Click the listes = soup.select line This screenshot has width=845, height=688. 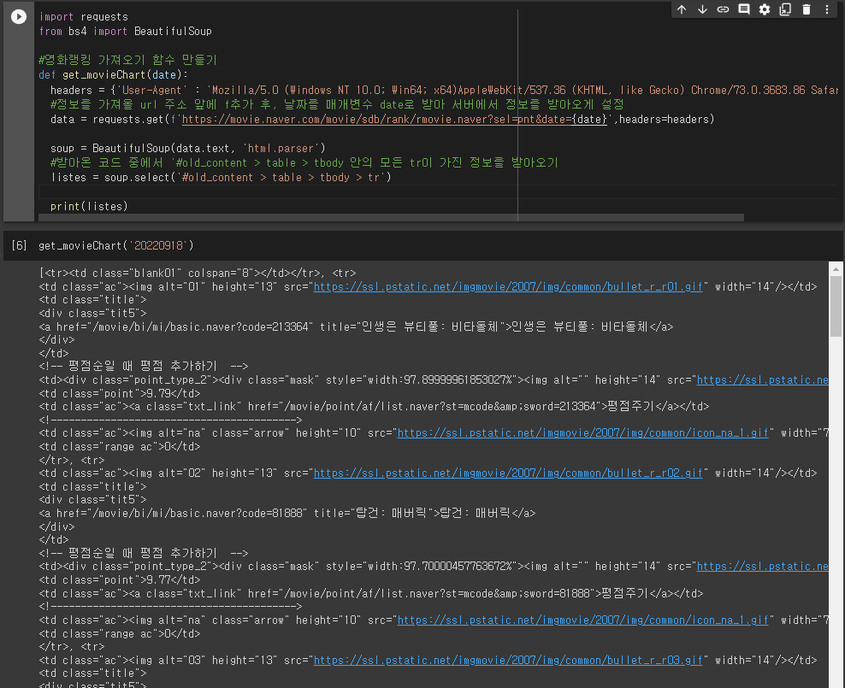pos(221,177)
